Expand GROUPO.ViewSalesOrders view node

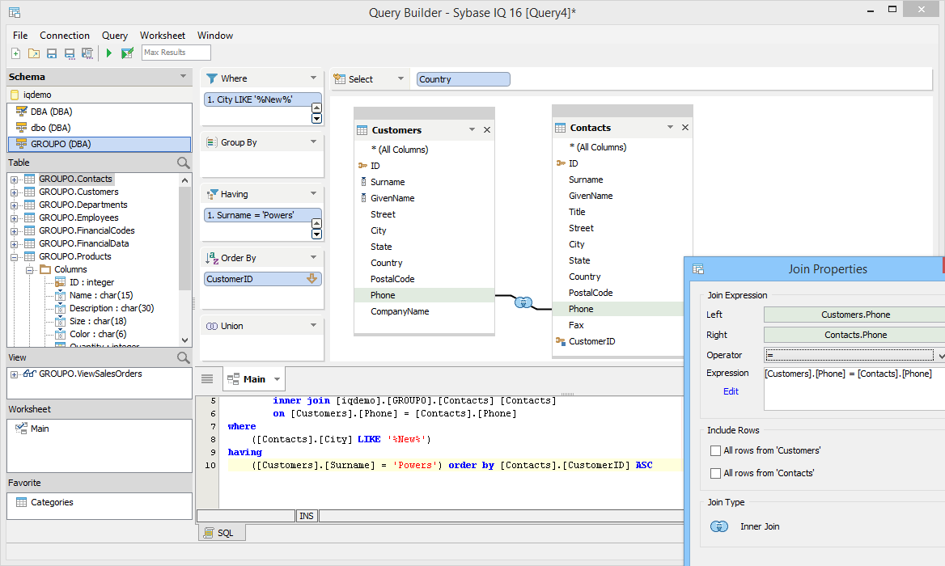14,374
